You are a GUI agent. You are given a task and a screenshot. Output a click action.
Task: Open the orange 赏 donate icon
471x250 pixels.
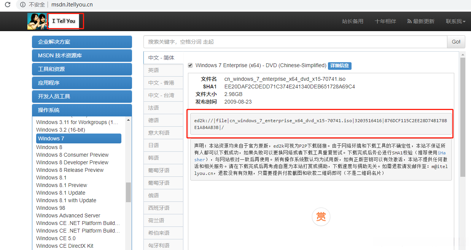321,217
